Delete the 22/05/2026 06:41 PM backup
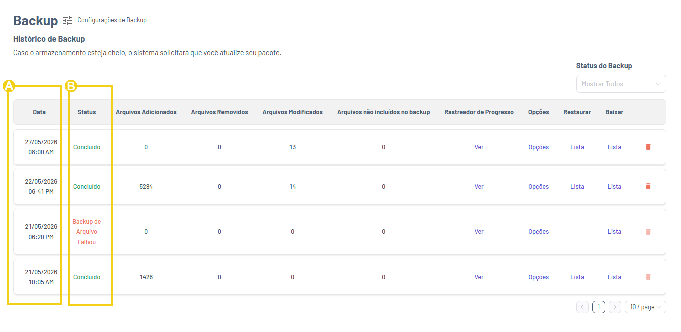The image size is (681, 332). coord(648,186)
